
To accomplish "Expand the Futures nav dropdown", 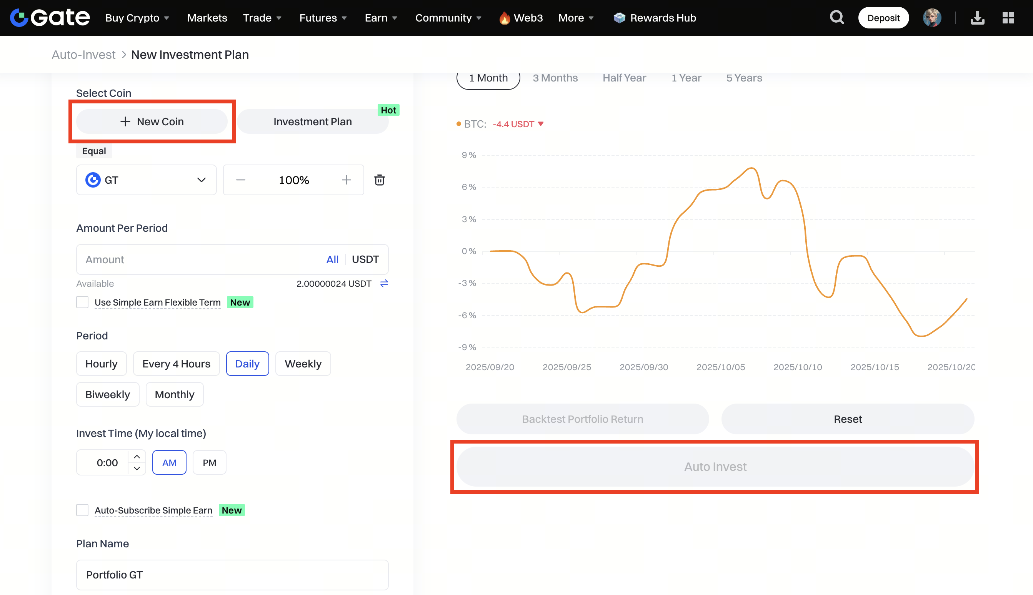I will (323, 18).
